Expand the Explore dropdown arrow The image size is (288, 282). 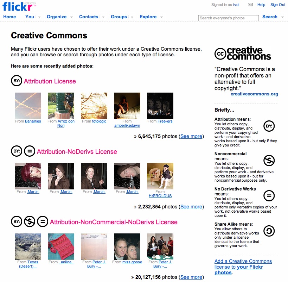pos(161,17)
